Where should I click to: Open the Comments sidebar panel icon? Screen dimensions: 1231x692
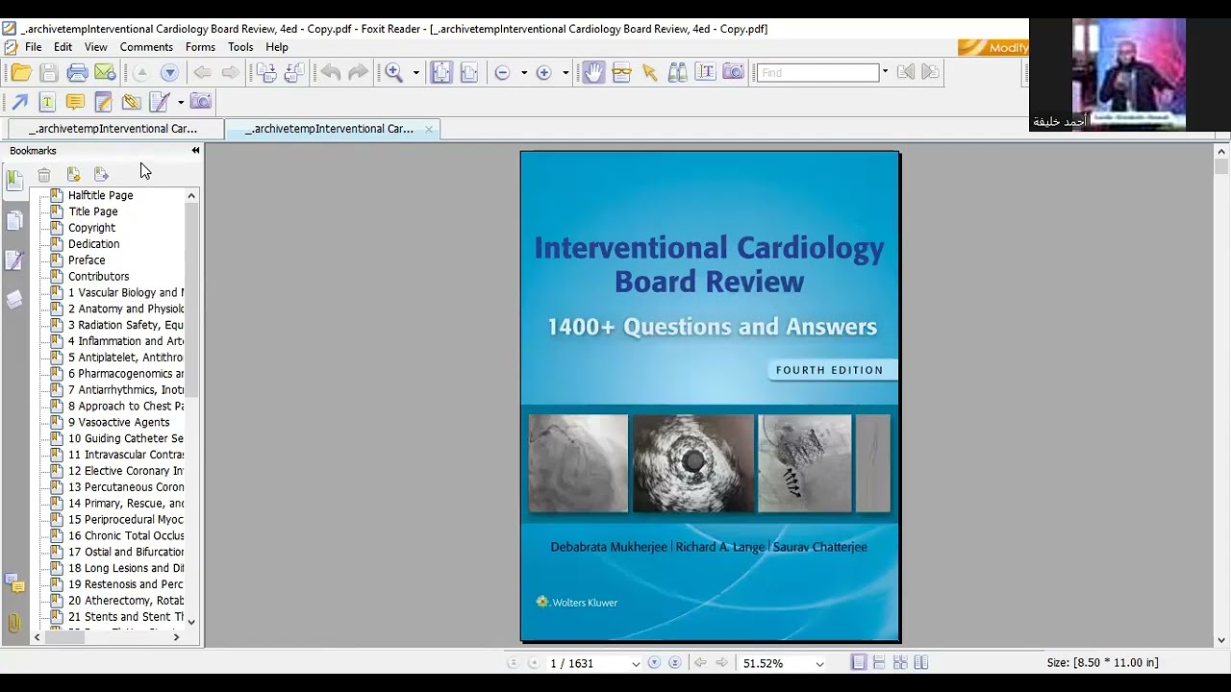(14, 582)
